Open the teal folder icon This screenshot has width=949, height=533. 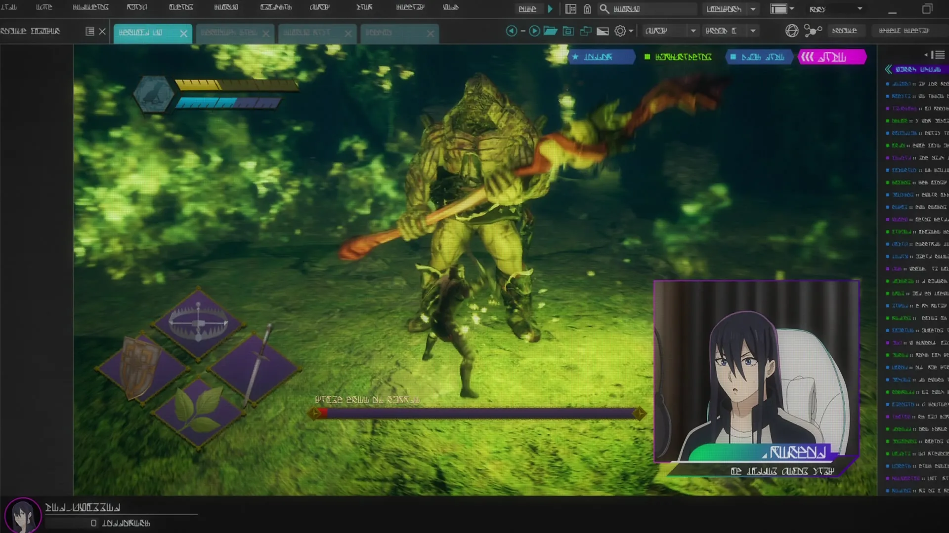click(550, 31)
